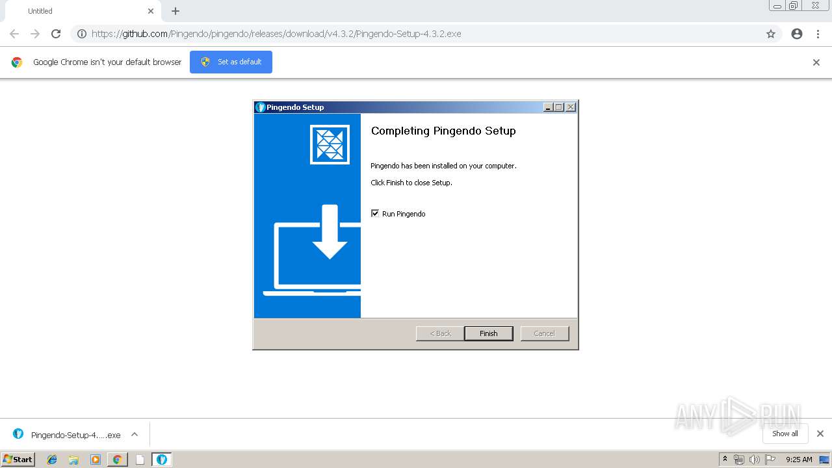Viewport: 832px width, 468px height.
Task: Uncheck the Run Pingendo checkbox
Action: tap(375, 213)
